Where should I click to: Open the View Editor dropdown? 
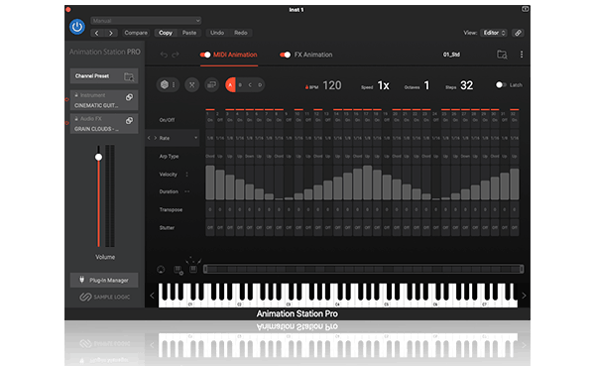pyautogui.click(x=494, y=33)
